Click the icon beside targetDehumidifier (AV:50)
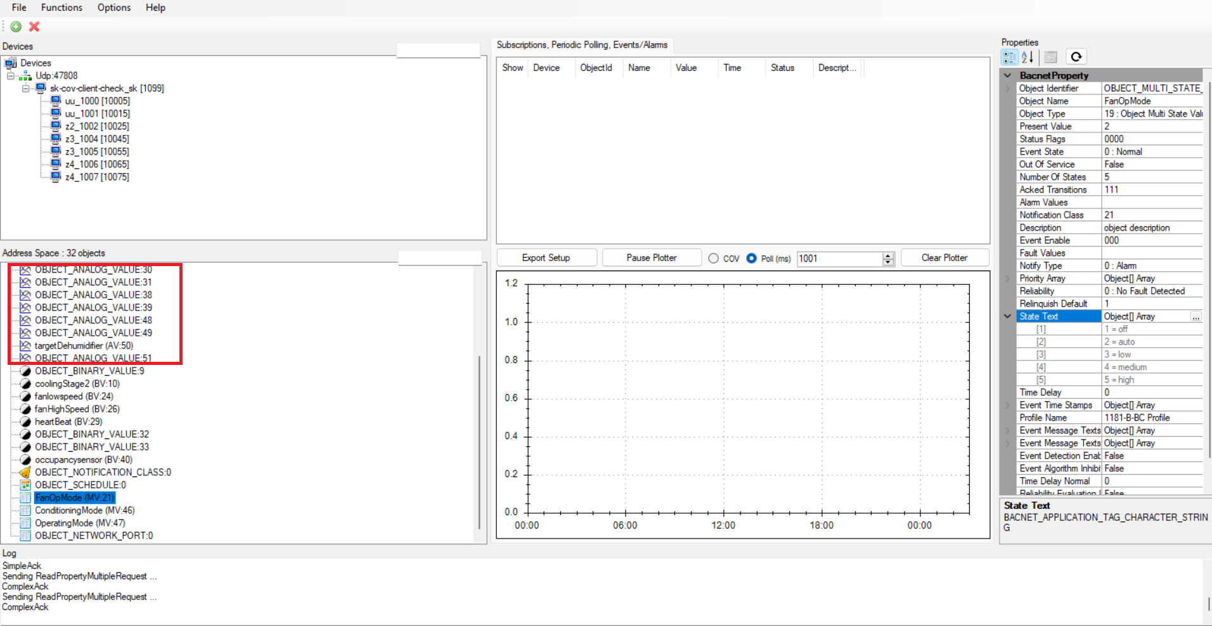 (x=25, y=345)
